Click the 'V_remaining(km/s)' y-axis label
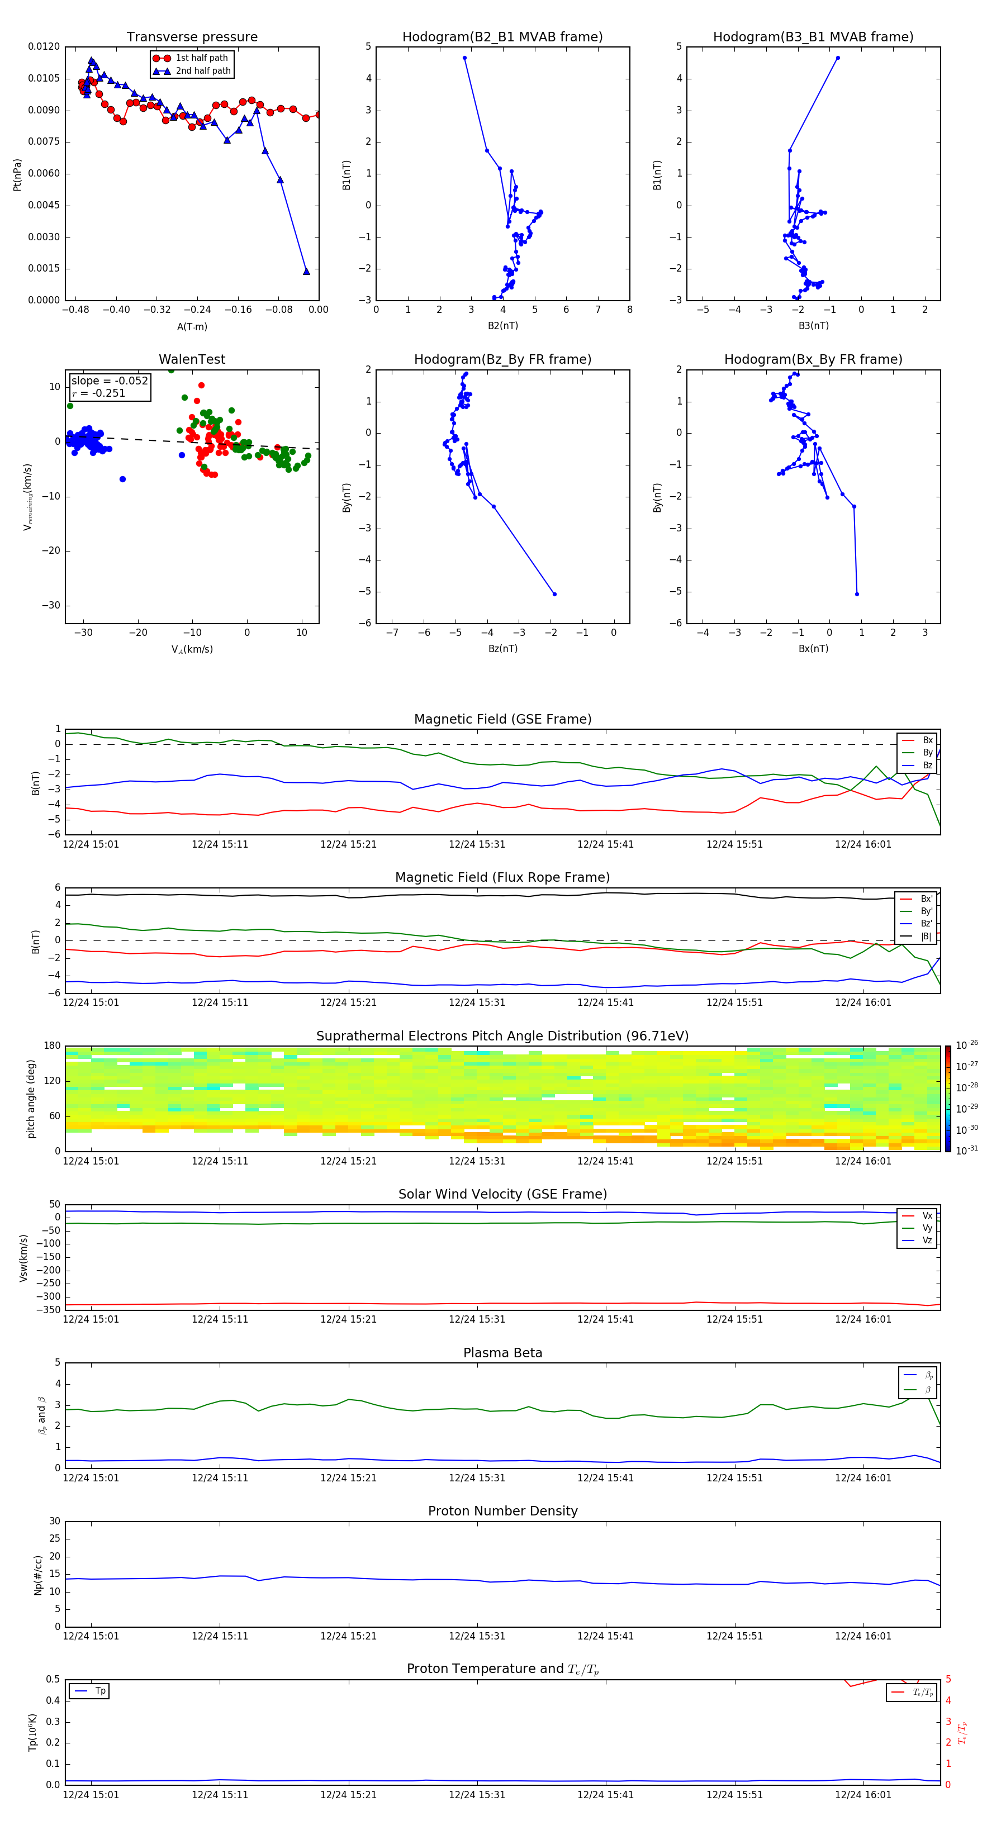This screenshot has height=1844, width=1006. [27, 497]
